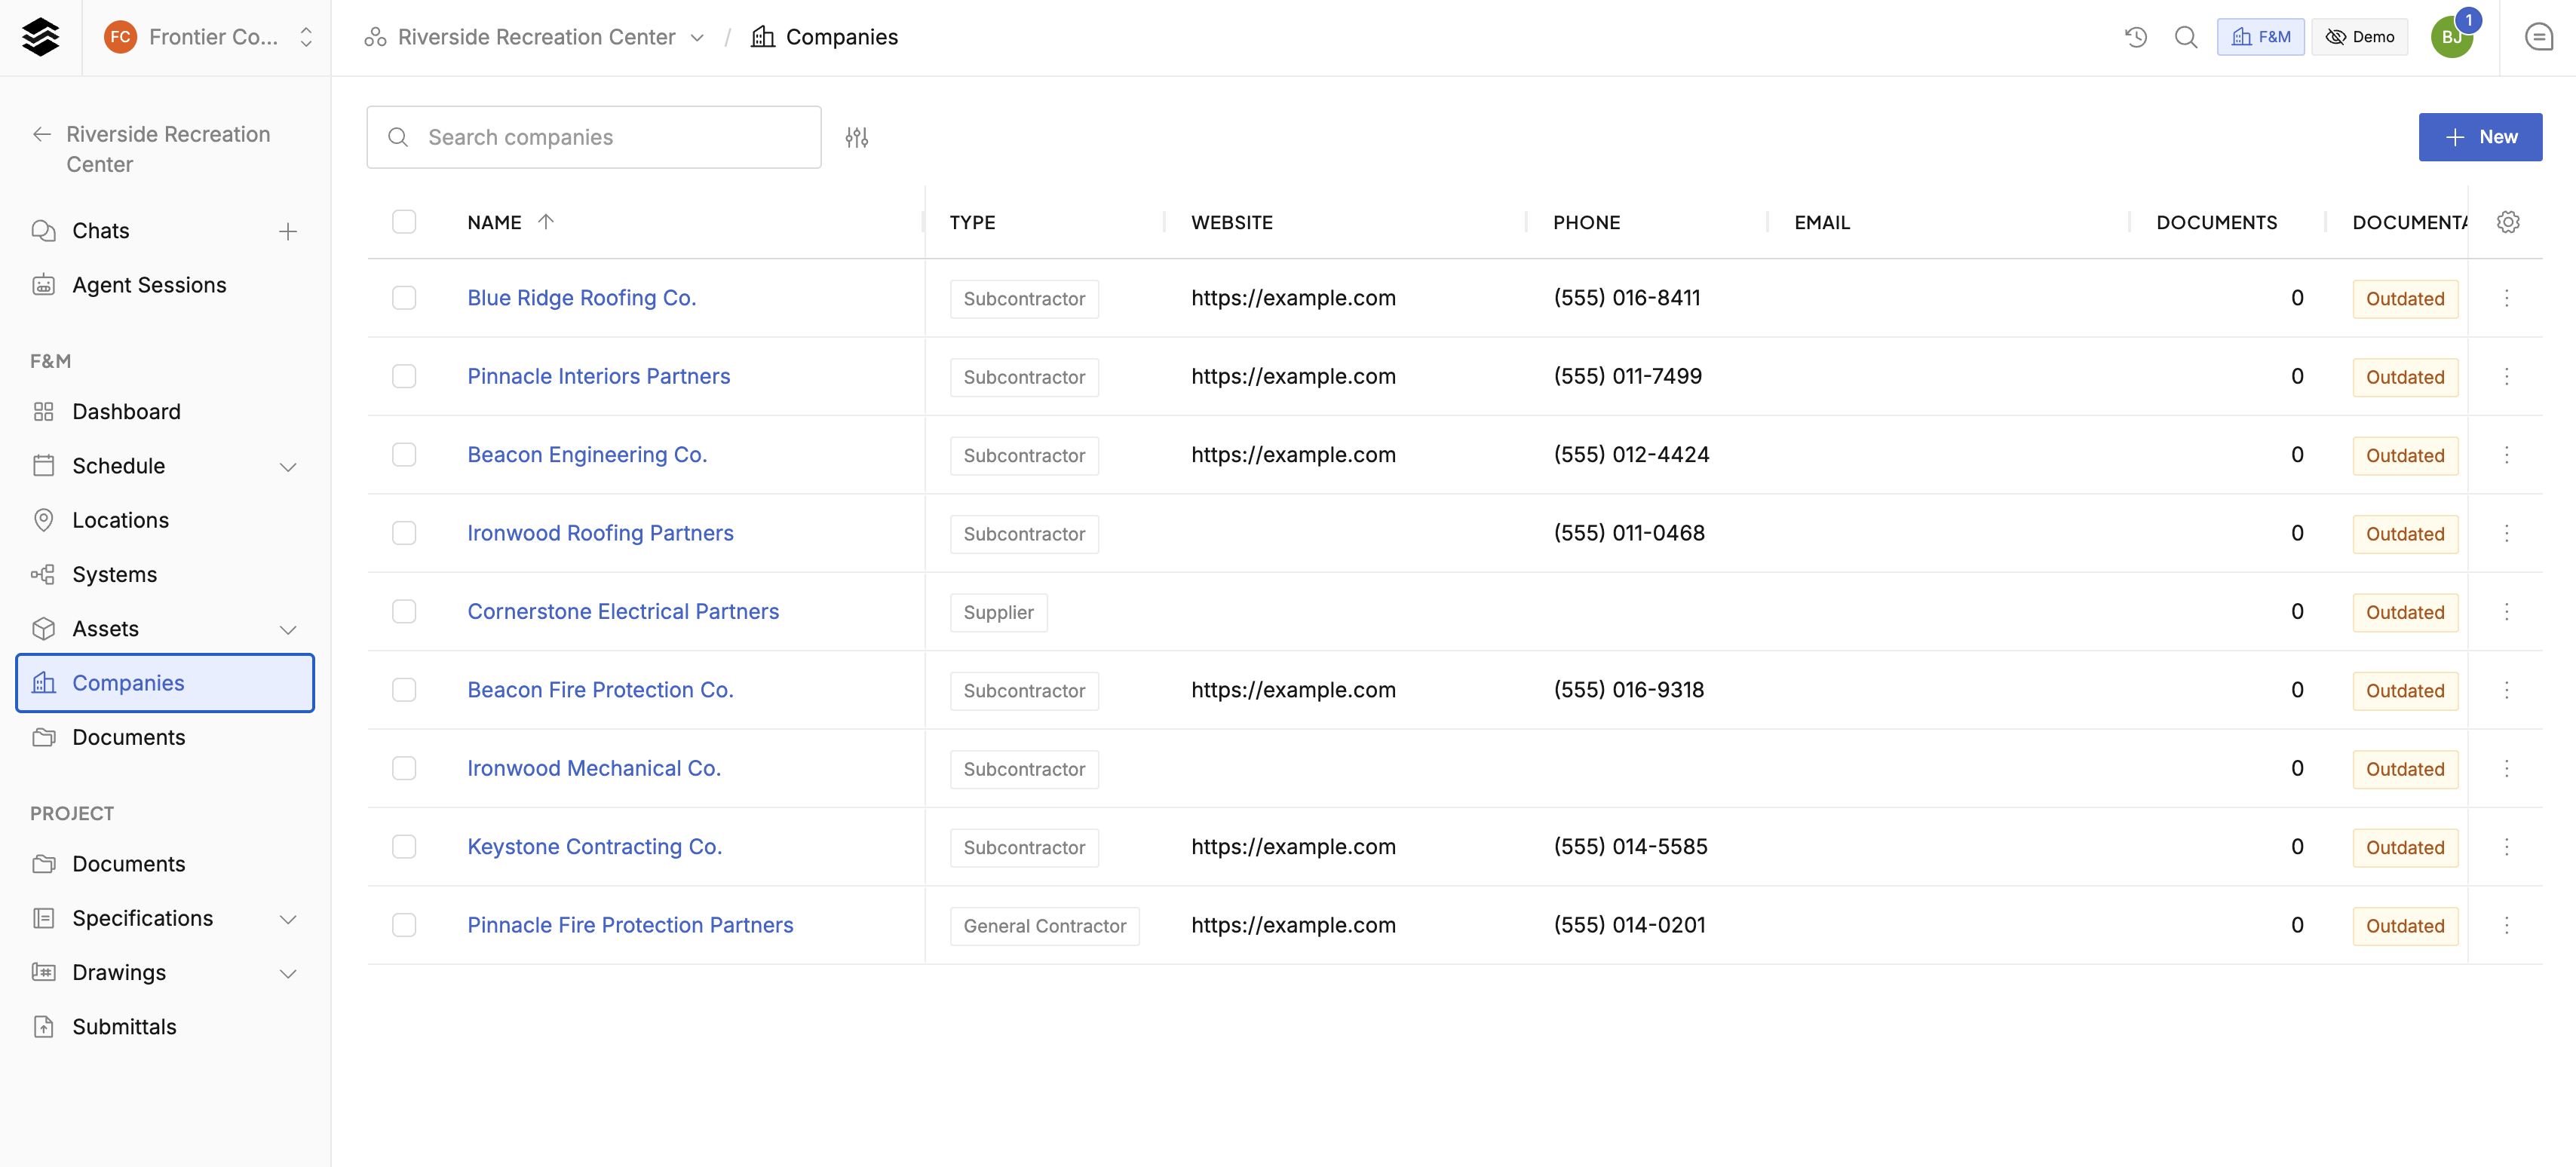Check the Beacon Engineering Co. row
The height and width of the screenshot is (1167, 2576).
click(x=404, y=455)
